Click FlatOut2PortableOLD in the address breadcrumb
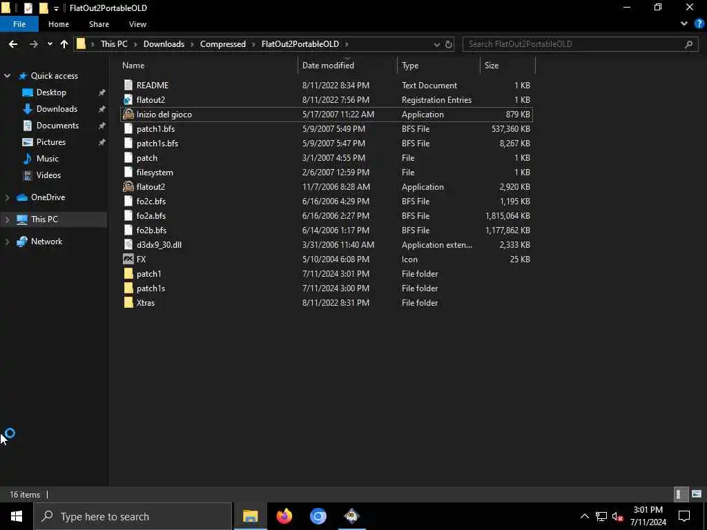The image size is (707, 530). pos(300,44)
